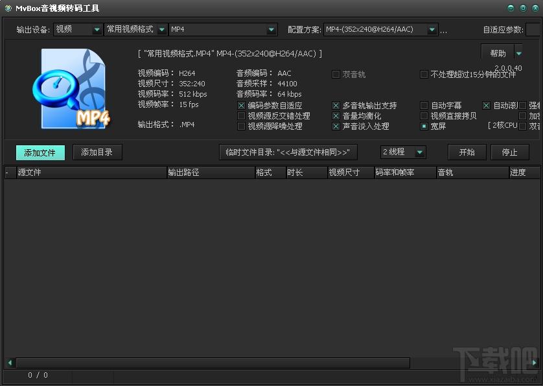
Task: Minimize the MvBox window
Action: click(511, 8)
